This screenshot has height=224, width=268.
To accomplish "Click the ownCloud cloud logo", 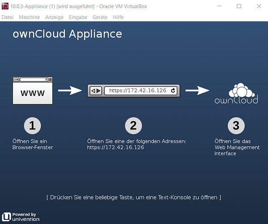I will pyautogui.click(x=236, y=93).
